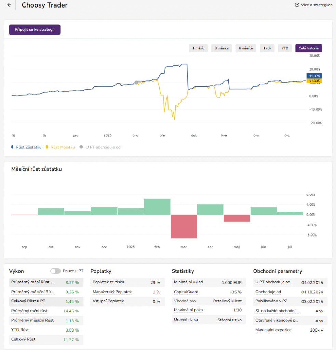The width and height of the screenshot is (336, 350).
Task: Click the yellow 11.33% value label
Action: coord(314,81)
